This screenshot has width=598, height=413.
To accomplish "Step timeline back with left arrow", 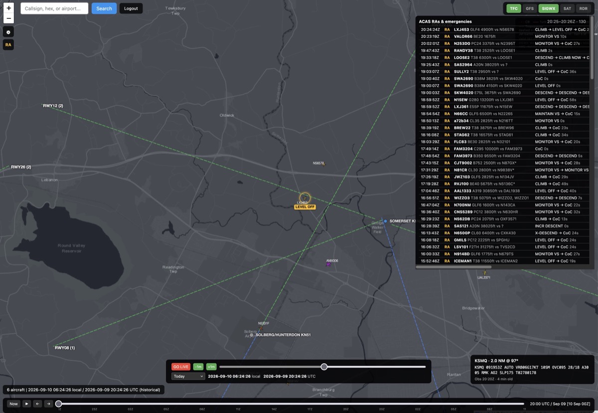I will coord(37,404).
